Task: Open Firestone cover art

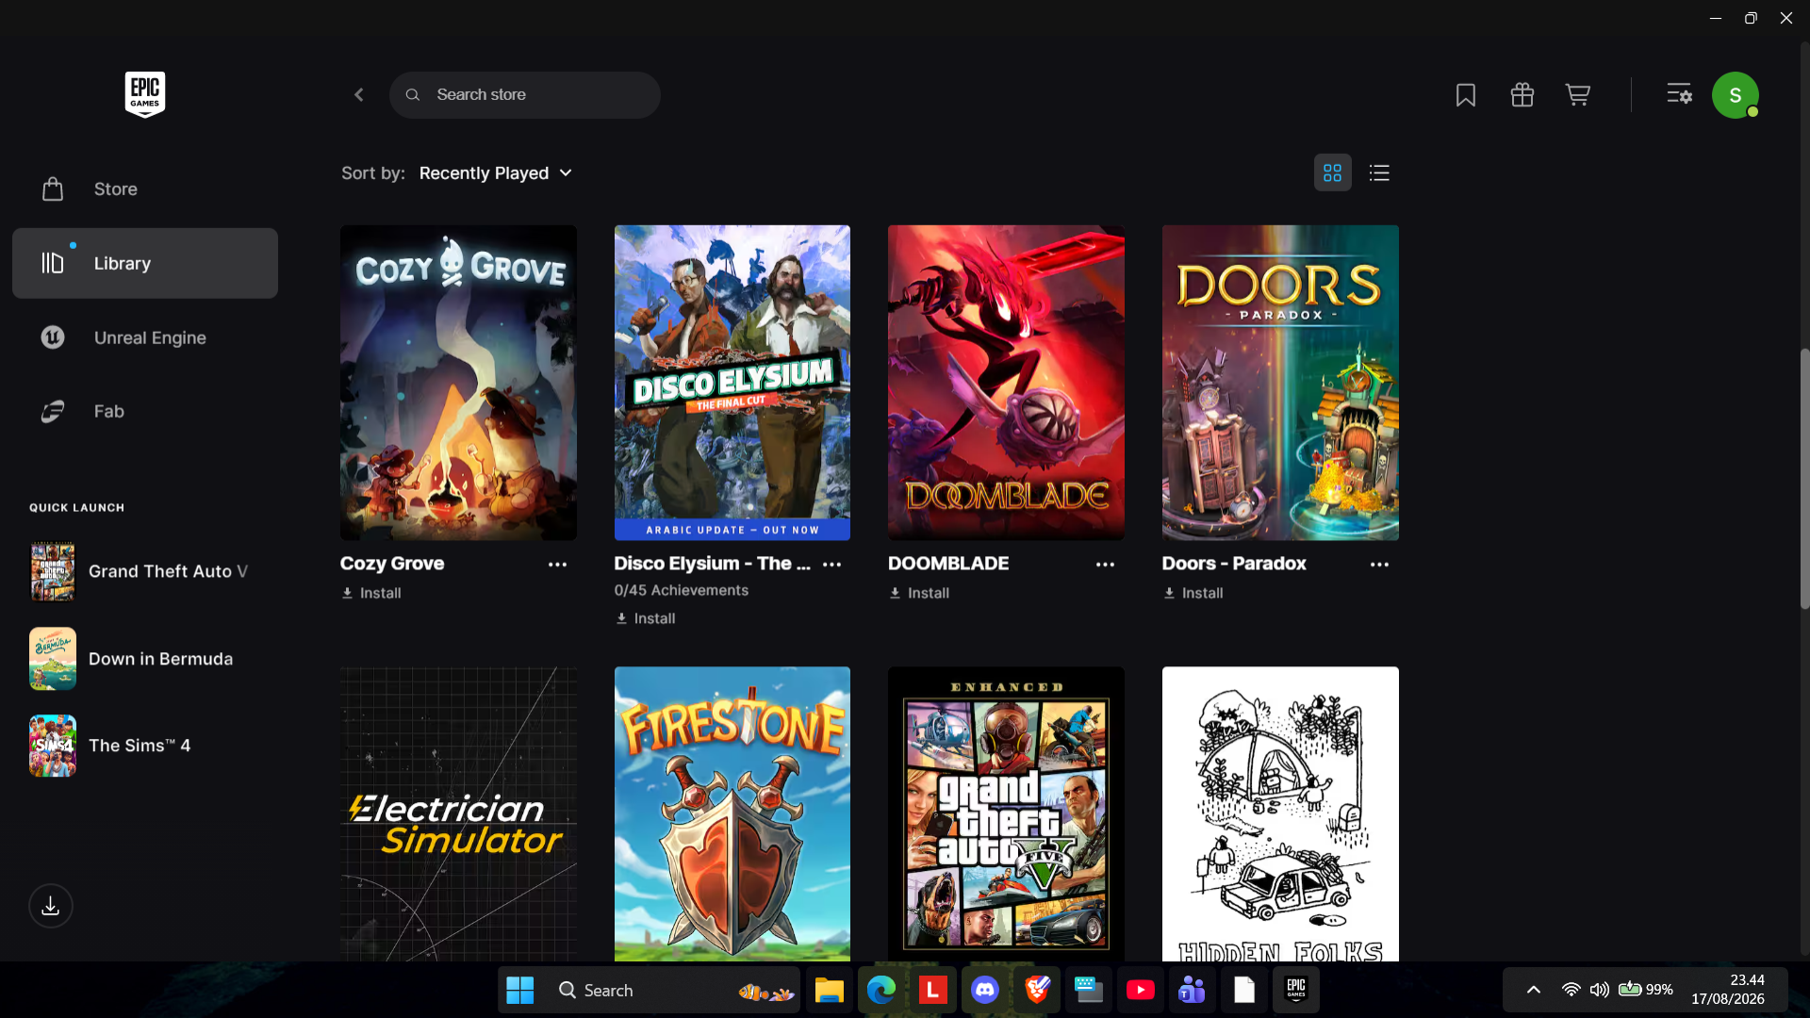Action: 732,814
